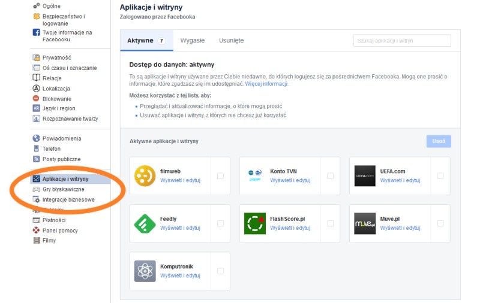Click the Aplikacje i witryny icon
The height and width of the screenshot is (303, 480).
tap(37, 178)
